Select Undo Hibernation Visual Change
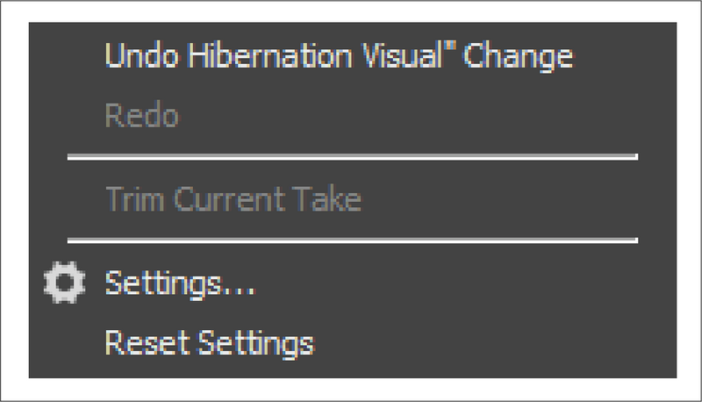 point(339,57)
